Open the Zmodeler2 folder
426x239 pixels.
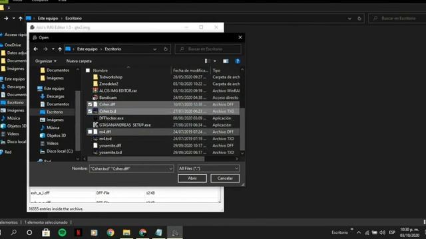coord(108,84)
